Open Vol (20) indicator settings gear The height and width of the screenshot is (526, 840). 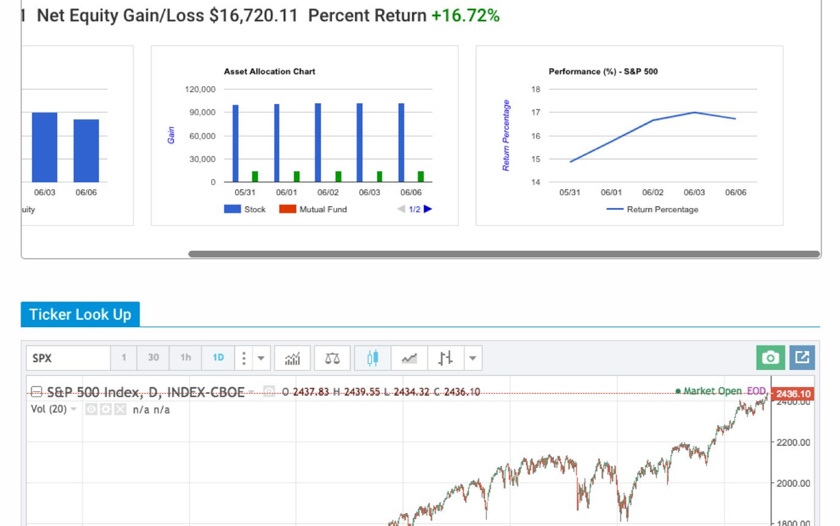(x=105, y=409)
